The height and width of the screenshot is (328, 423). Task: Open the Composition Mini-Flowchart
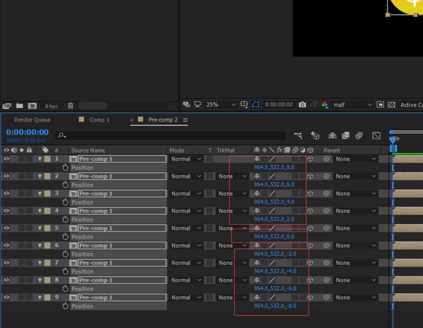[x=298, y=135]
